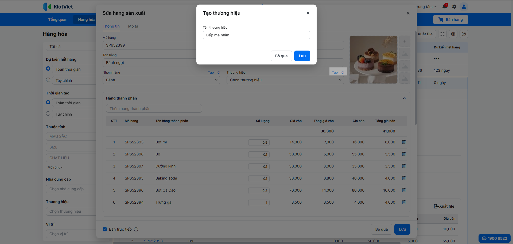Open the Nhóm hàng dropdown

coord(161,80)
